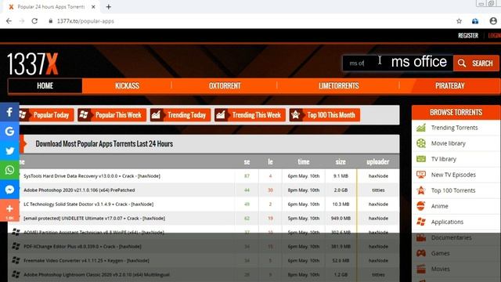
Task: Click uploader haxNode in SysTools row
Action: 378,175
